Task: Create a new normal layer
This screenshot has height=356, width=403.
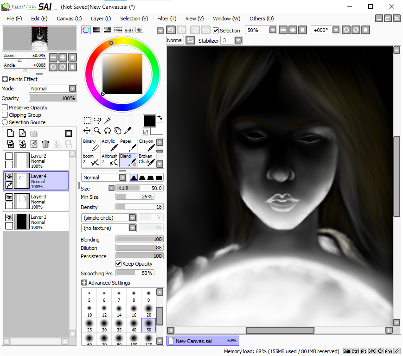Action: tap(11, 133)
